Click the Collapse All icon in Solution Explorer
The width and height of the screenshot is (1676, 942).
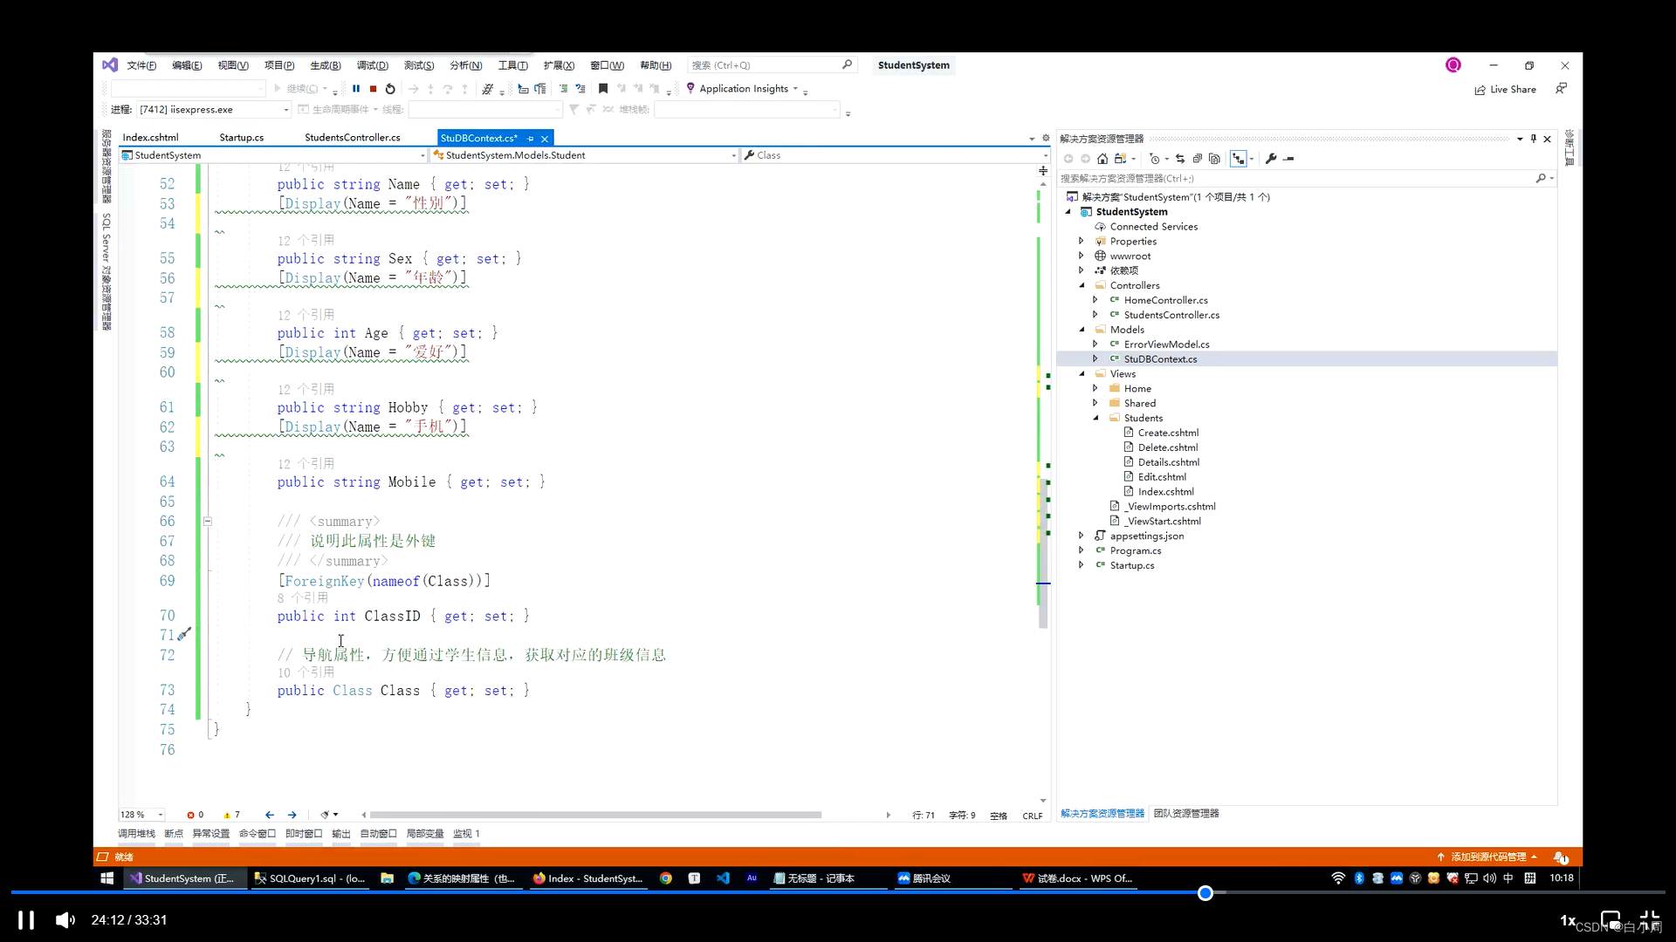1198,159
